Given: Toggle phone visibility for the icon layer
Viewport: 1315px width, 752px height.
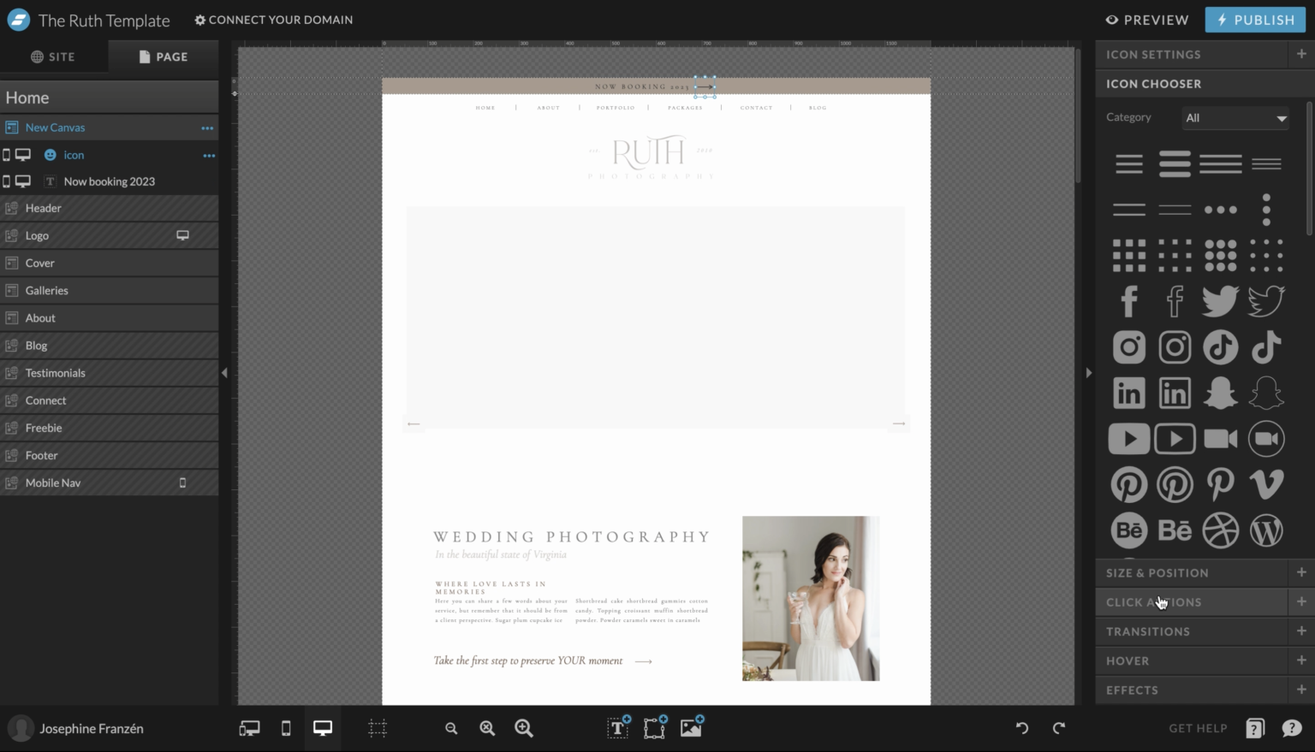Looking at the screenshot, I should point(7,155).
